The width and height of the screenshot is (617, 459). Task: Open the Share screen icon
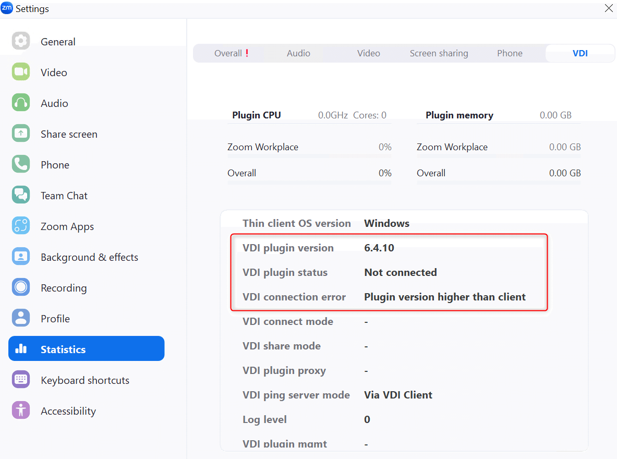[x=21, y=134]
